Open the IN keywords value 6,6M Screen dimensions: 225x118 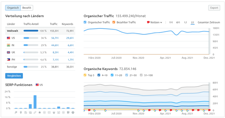tap(70, 45)
